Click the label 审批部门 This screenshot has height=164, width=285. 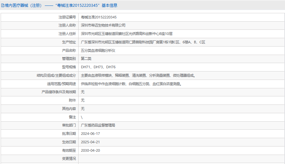point(69,126)
